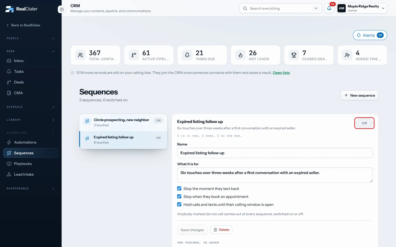Click the Total Contacts people icon
The height and width of the screenshot is (247, 396).
pos(80,55)
